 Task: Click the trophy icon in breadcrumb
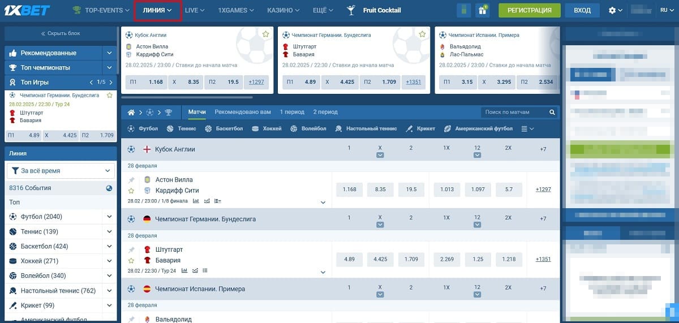click(x=169, y=112)
